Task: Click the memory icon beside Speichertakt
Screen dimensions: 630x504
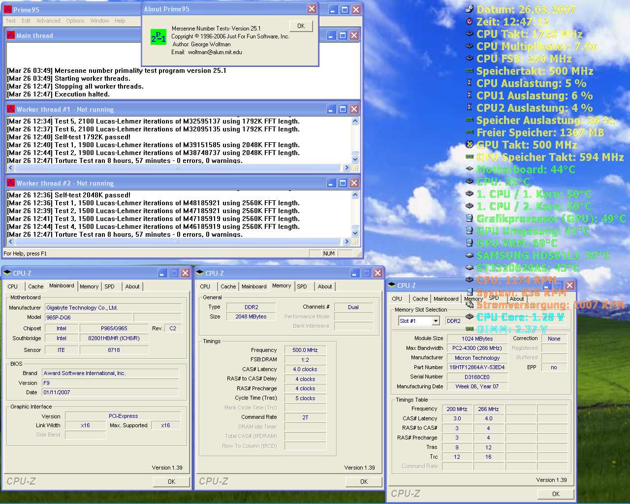Action: (470, 70)
